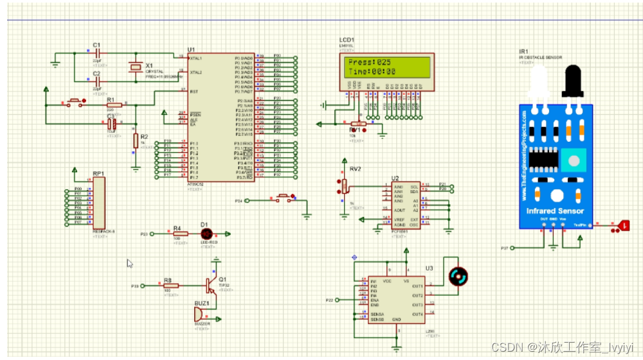Click the black IR receiver on IR1
Viewport: 643px width, 360px height.
pos(574,82)
